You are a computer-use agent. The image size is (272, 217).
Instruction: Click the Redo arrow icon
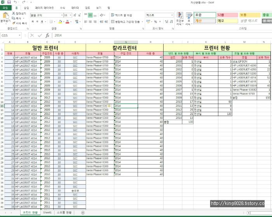click(x=24, y=2)
